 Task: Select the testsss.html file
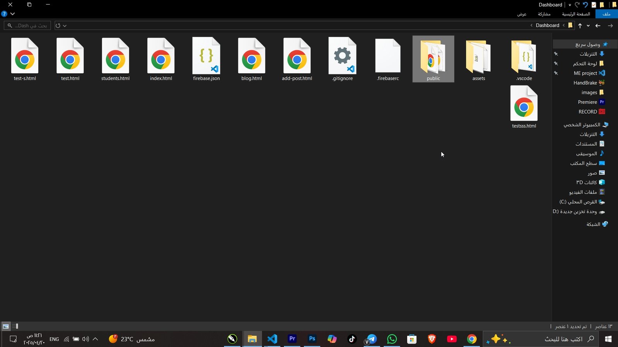tap(524, 107)
